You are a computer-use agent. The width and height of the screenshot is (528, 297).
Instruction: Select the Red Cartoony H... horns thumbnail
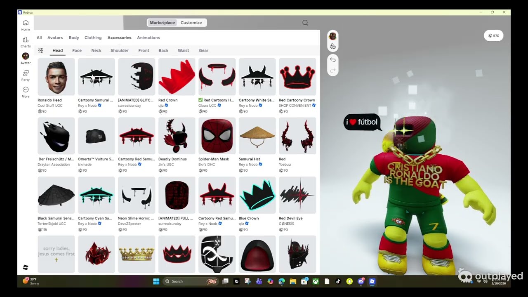click(x=217, y=77)
